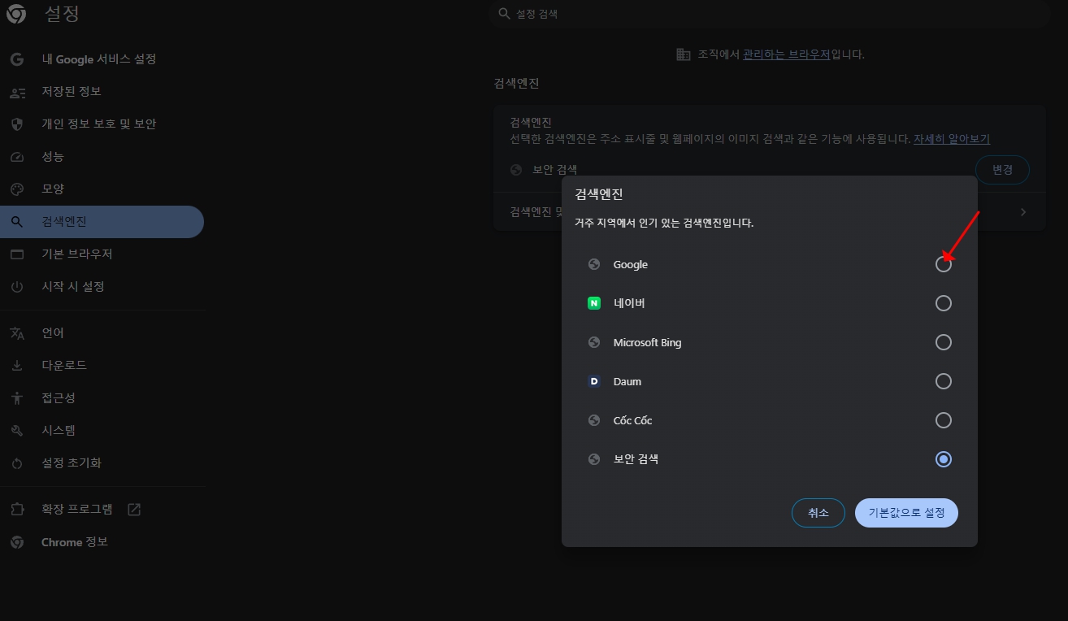Click the 설정 초기화 reset icon

coord(17,463)
